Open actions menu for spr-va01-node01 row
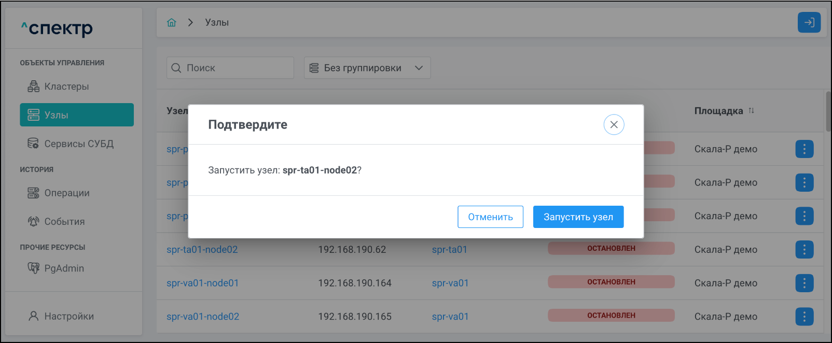This screenshot has height=343, width=832. point(804,283)
